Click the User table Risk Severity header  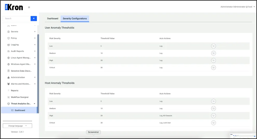[x=55, y=38]
